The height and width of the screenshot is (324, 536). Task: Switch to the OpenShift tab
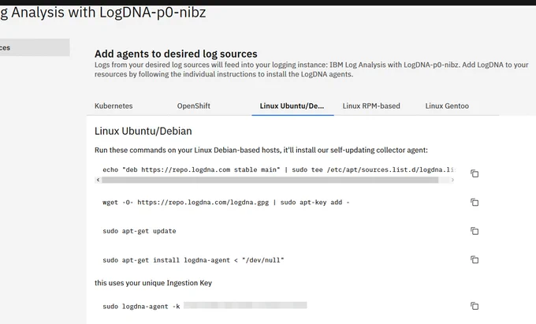tap(193, 106)
